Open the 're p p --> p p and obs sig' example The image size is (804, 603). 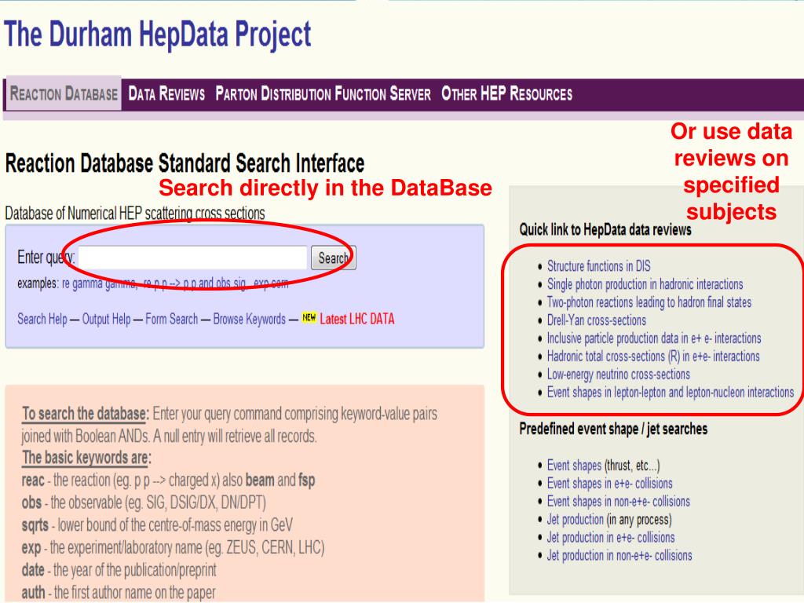pos(195,283)
